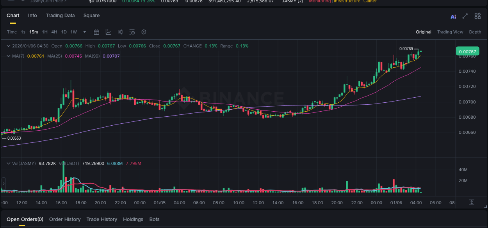Screen dimensions: 488x228
Task: Open the chart settings gear icon
Action: 143,32
